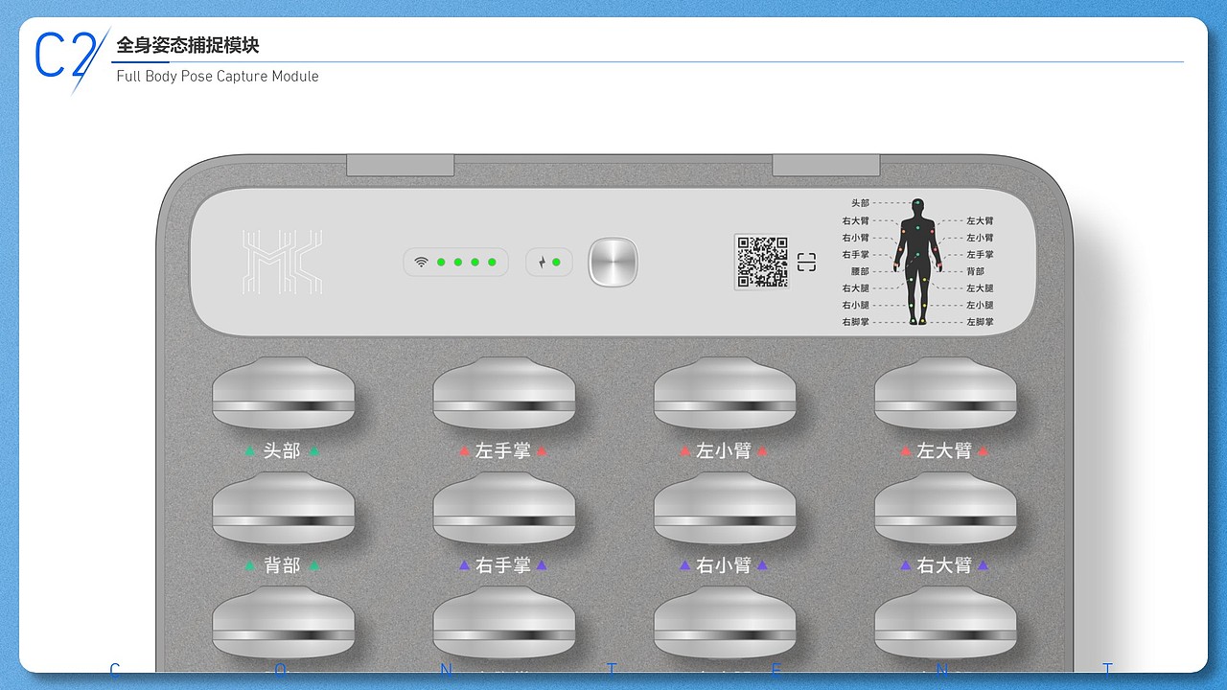Click 左脚掌 in the body diagram legend
The height and width of the screenshot is (690, 1227).
[x=980, y=322]
